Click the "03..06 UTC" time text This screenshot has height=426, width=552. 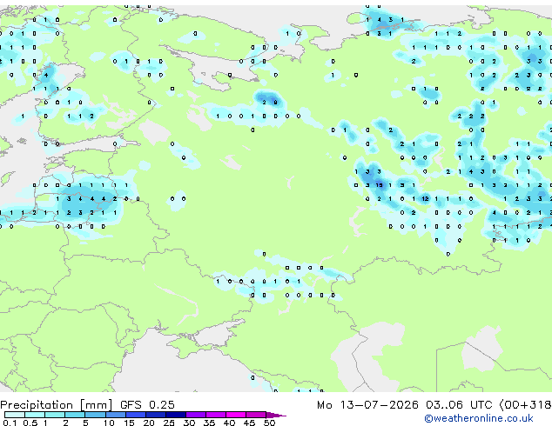click(x=459, y=405)
